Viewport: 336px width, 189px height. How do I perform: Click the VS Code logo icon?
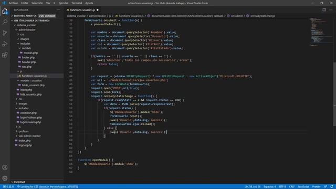pos(4,3)
